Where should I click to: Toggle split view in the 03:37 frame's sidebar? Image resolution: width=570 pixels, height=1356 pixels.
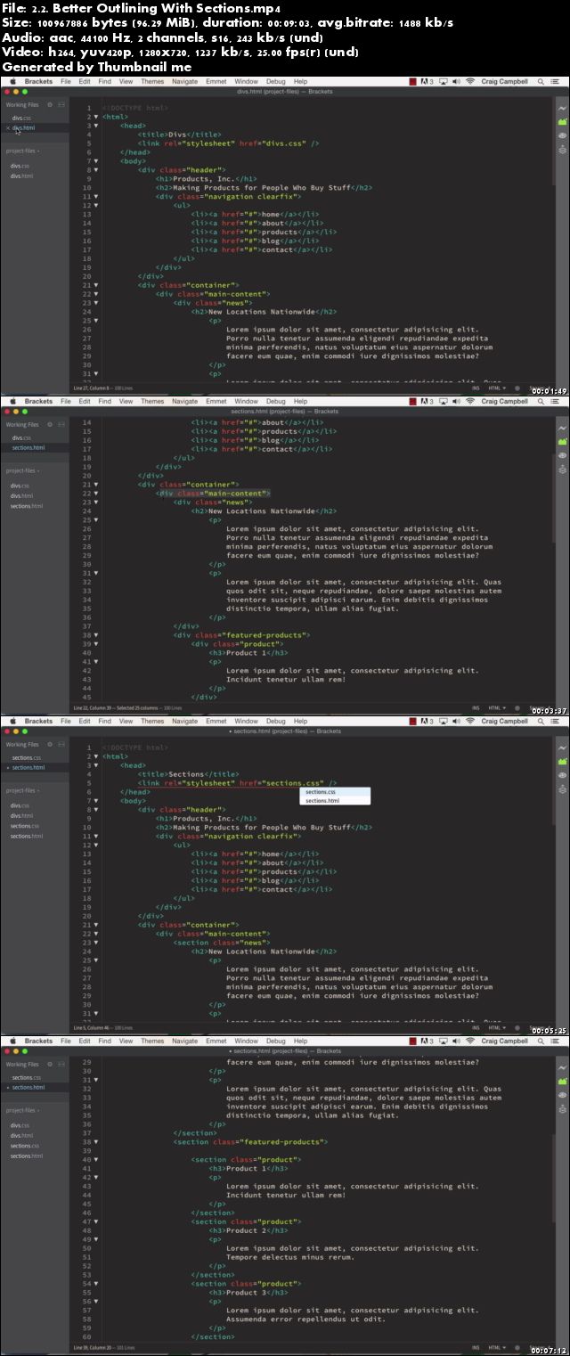tap(61, 424)
